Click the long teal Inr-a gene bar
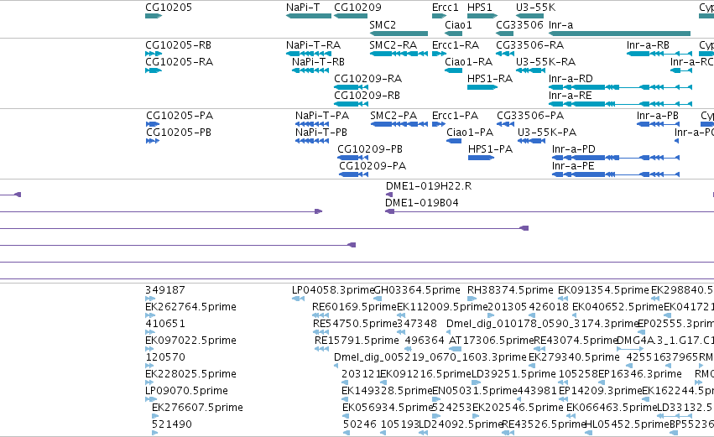Viewport: 714px width, 437px height. (x=620, y=34)
